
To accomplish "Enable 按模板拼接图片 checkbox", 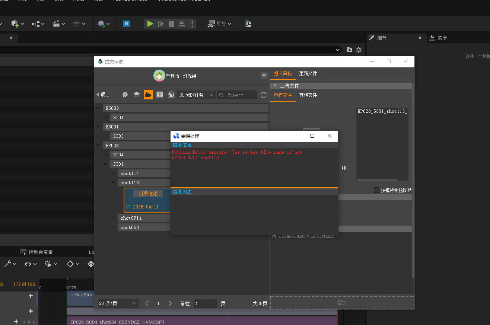I will (x=376, y=190).
